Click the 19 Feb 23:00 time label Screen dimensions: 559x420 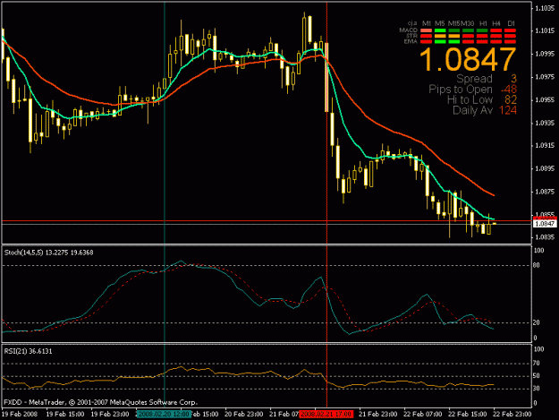[x=110, y=415]
